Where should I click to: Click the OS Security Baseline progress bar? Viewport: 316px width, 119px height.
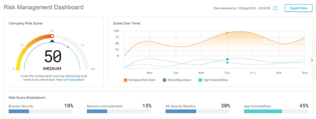197,111
